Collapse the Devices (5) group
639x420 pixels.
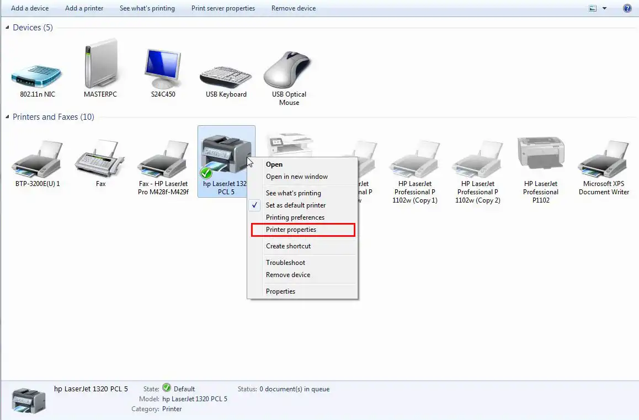(x=8, y=28)
